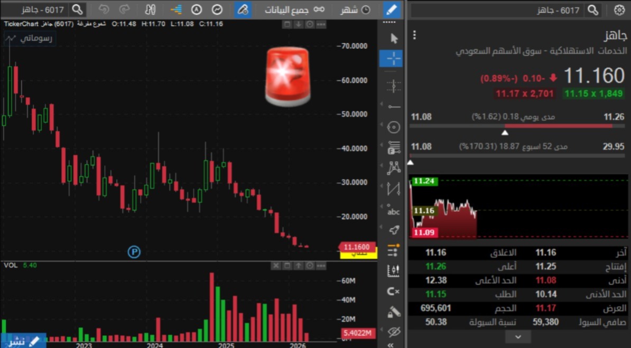The width and height of the screenshot is (631, 348).
Task: Click the نشر publish button
Action: (23, 341)
